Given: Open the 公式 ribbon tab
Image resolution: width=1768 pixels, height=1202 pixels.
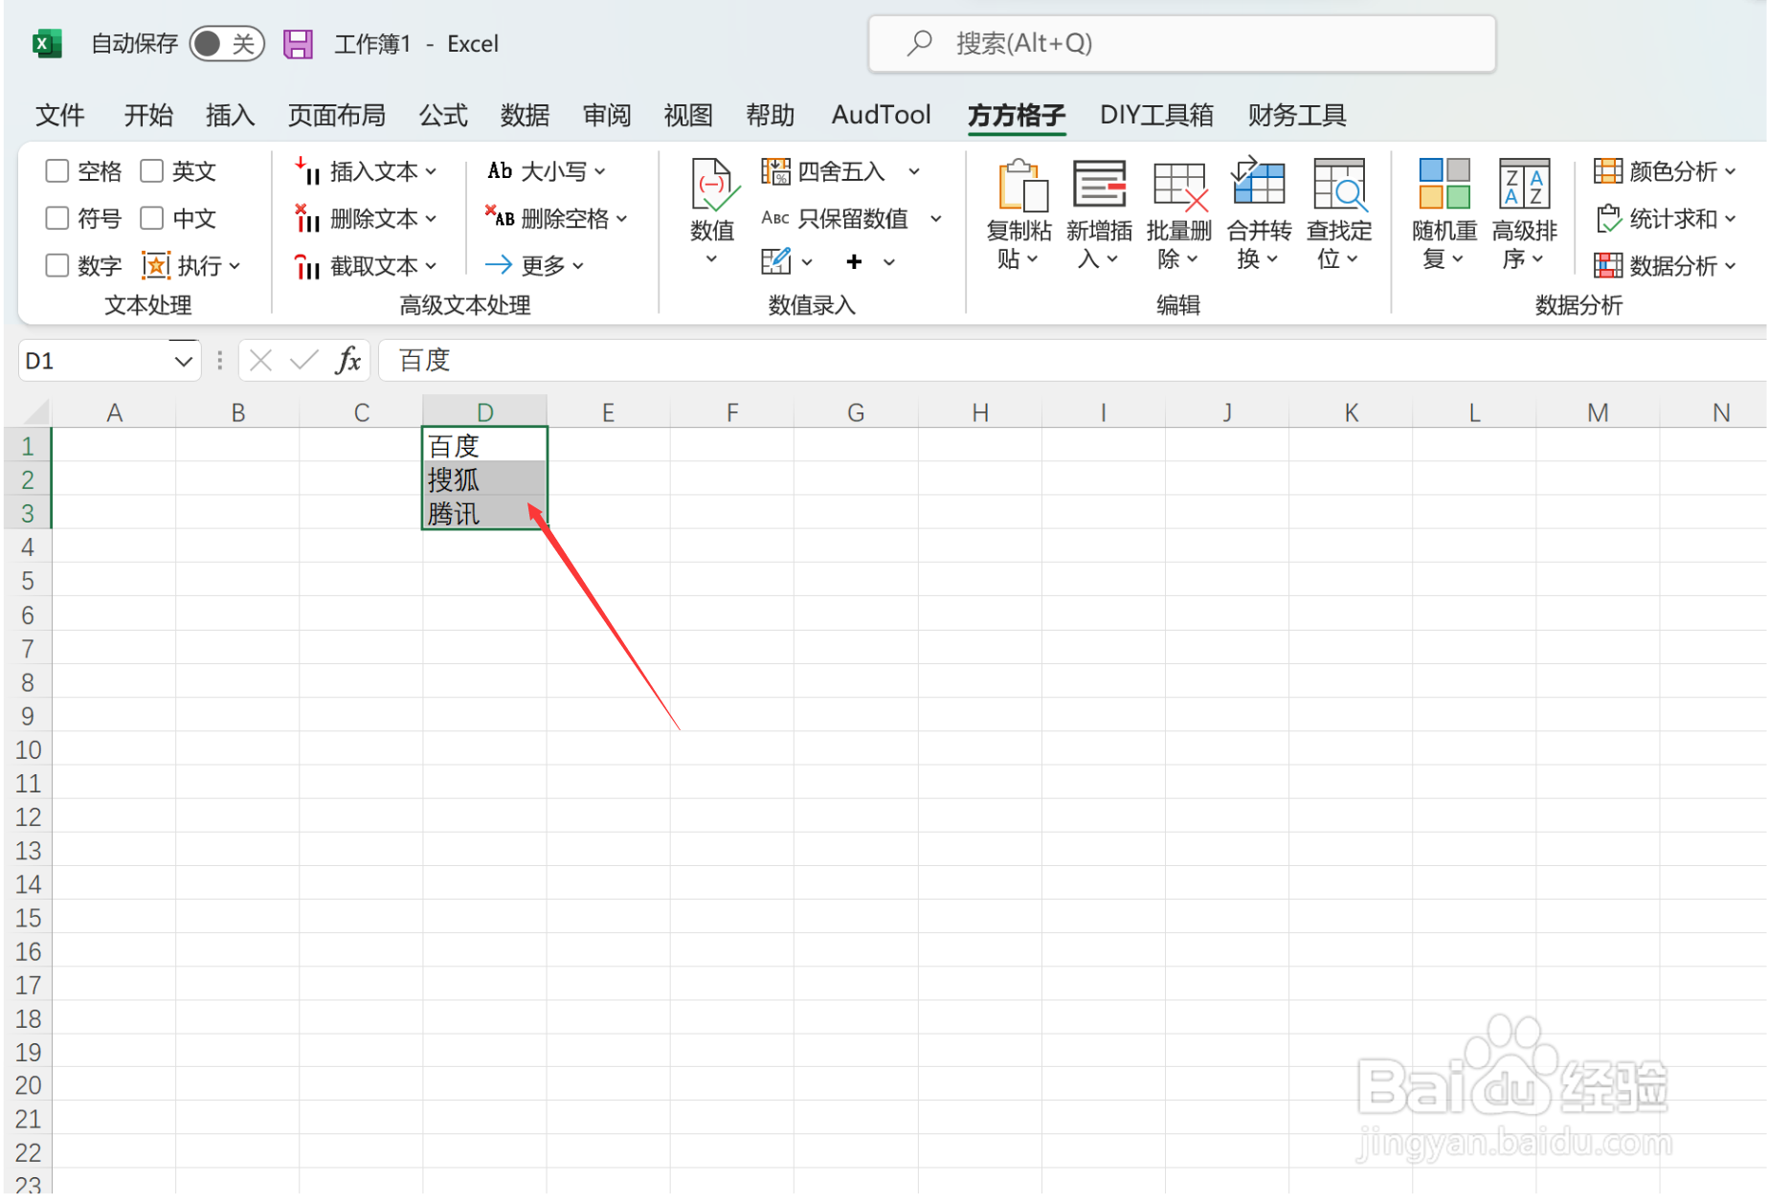Looking at the screenshot, I should click(x=443, y=116).
